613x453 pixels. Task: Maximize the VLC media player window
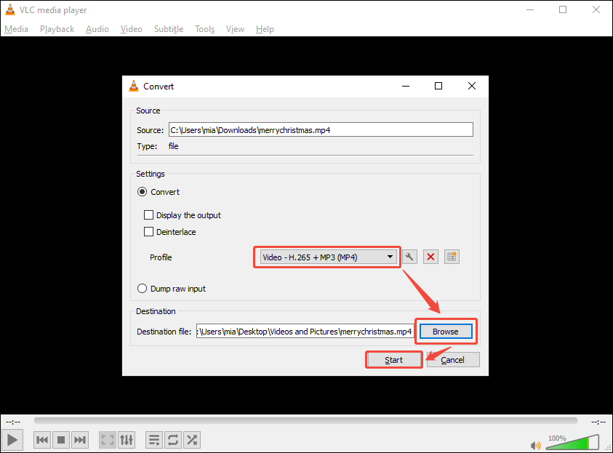[563, 9]
